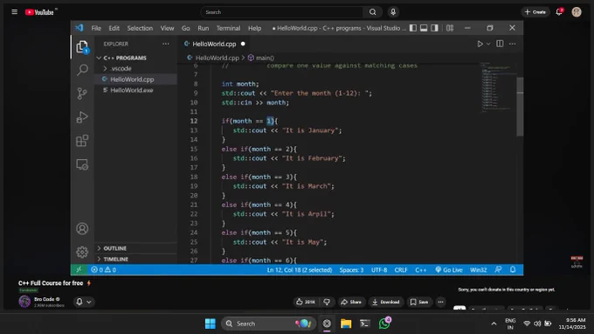Open Bro Code channel avatar
The height and width of the screenshot is (334, 594).
[x=24, y=302]
